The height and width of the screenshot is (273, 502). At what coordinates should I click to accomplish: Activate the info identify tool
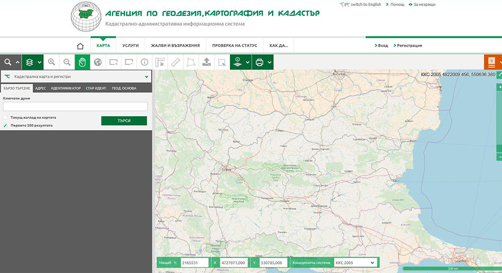tap(145, 62)
